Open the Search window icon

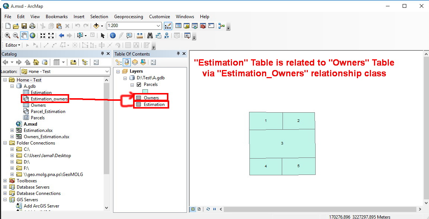point(194,26)
